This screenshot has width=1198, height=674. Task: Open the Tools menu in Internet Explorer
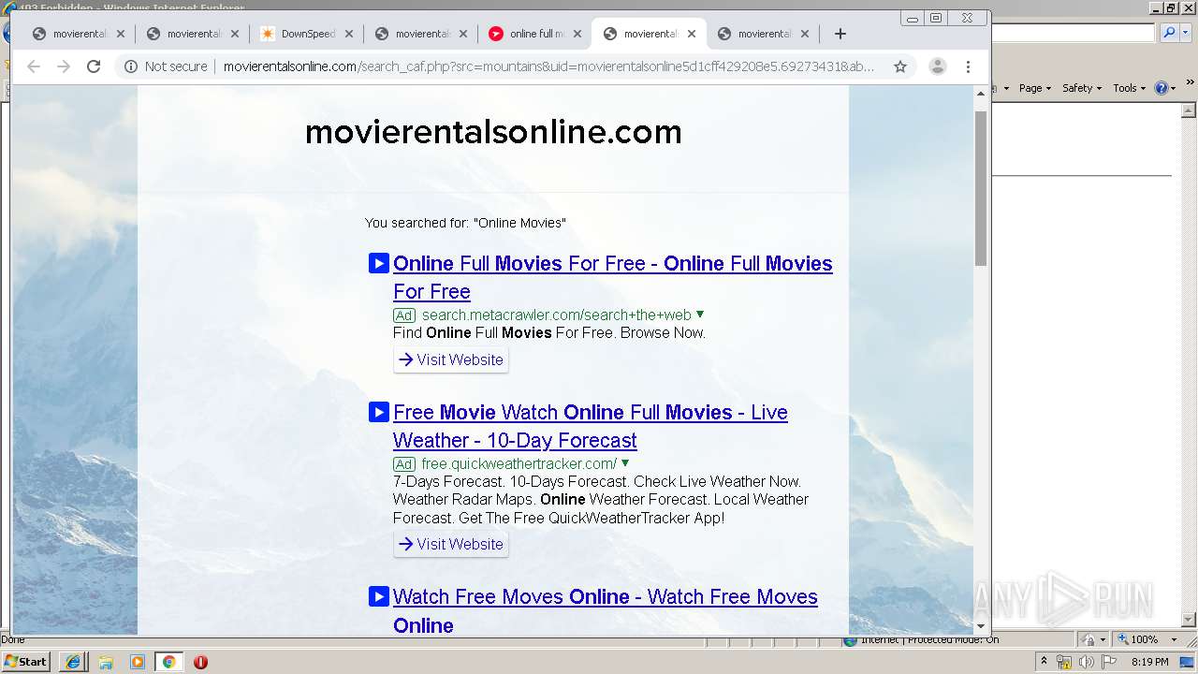[1129, 88]
